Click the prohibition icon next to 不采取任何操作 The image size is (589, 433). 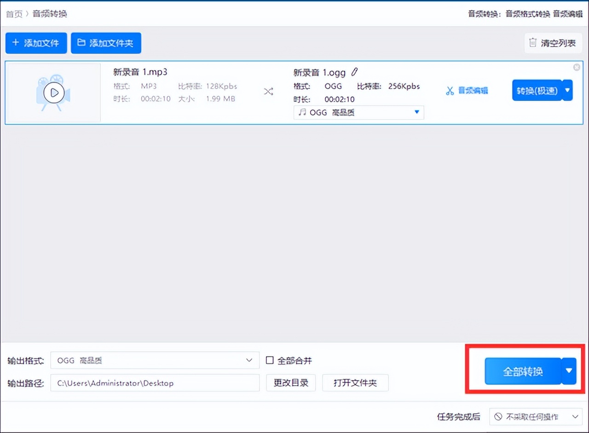tap(498, 417)
